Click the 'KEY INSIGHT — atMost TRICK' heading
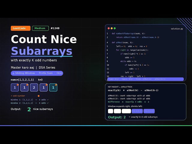 pyautogui.click(x=120, y=87)
